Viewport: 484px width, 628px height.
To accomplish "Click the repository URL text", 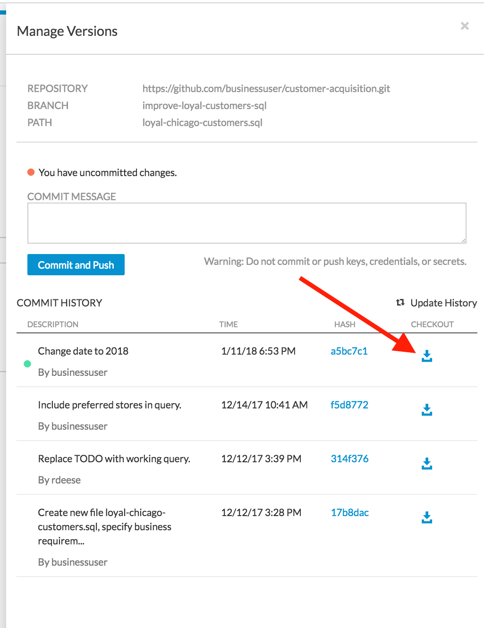I will pyautogui.click(x=266, y=89).
